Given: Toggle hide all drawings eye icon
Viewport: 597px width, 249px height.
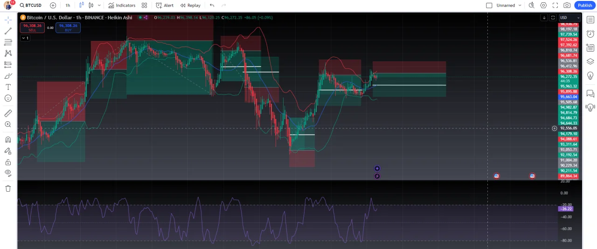Looking at the screenshot, I should coord(8,173).
